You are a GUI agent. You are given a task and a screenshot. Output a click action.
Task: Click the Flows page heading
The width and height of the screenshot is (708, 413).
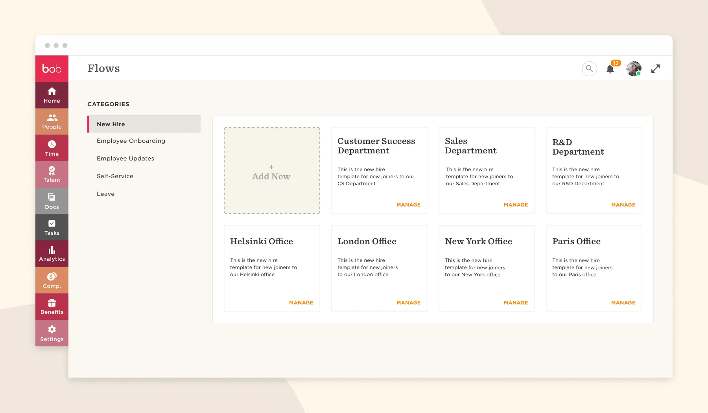point(103,68)
